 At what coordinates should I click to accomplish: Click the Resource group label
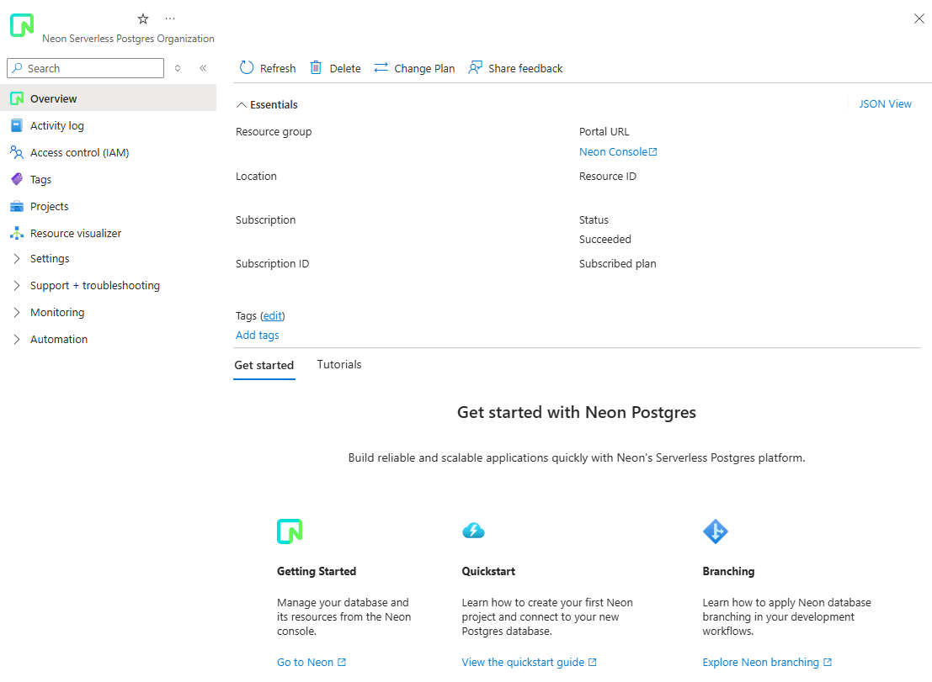click(x=274, y=132)
